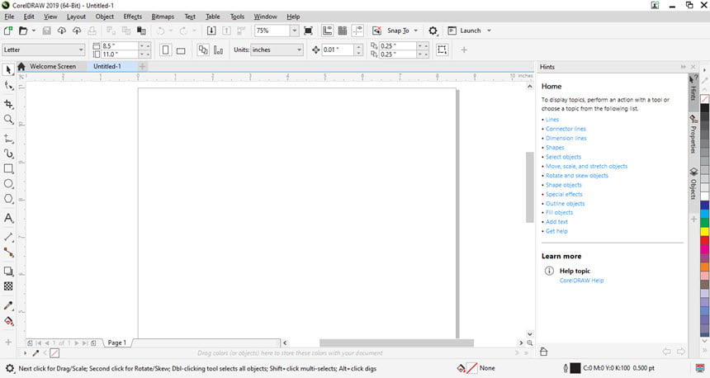Switch to the Untitled-1 document tab
This screenshot has width=710, height=378.
click(107, 66)
